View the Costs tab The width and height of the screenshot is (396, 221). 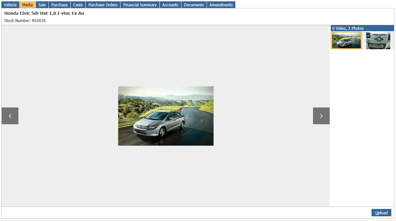point(78,5)
